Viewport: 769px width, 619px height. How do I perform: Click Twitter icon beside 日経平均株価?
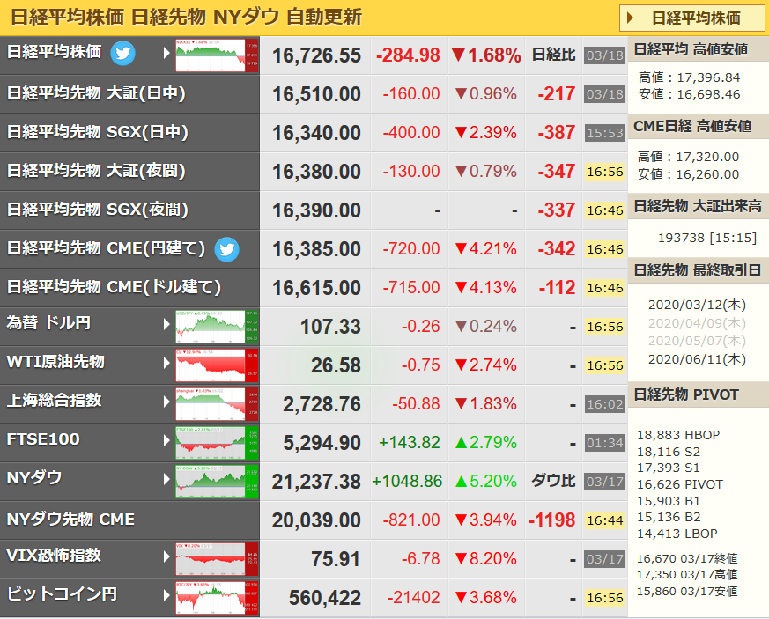(122, 53)
